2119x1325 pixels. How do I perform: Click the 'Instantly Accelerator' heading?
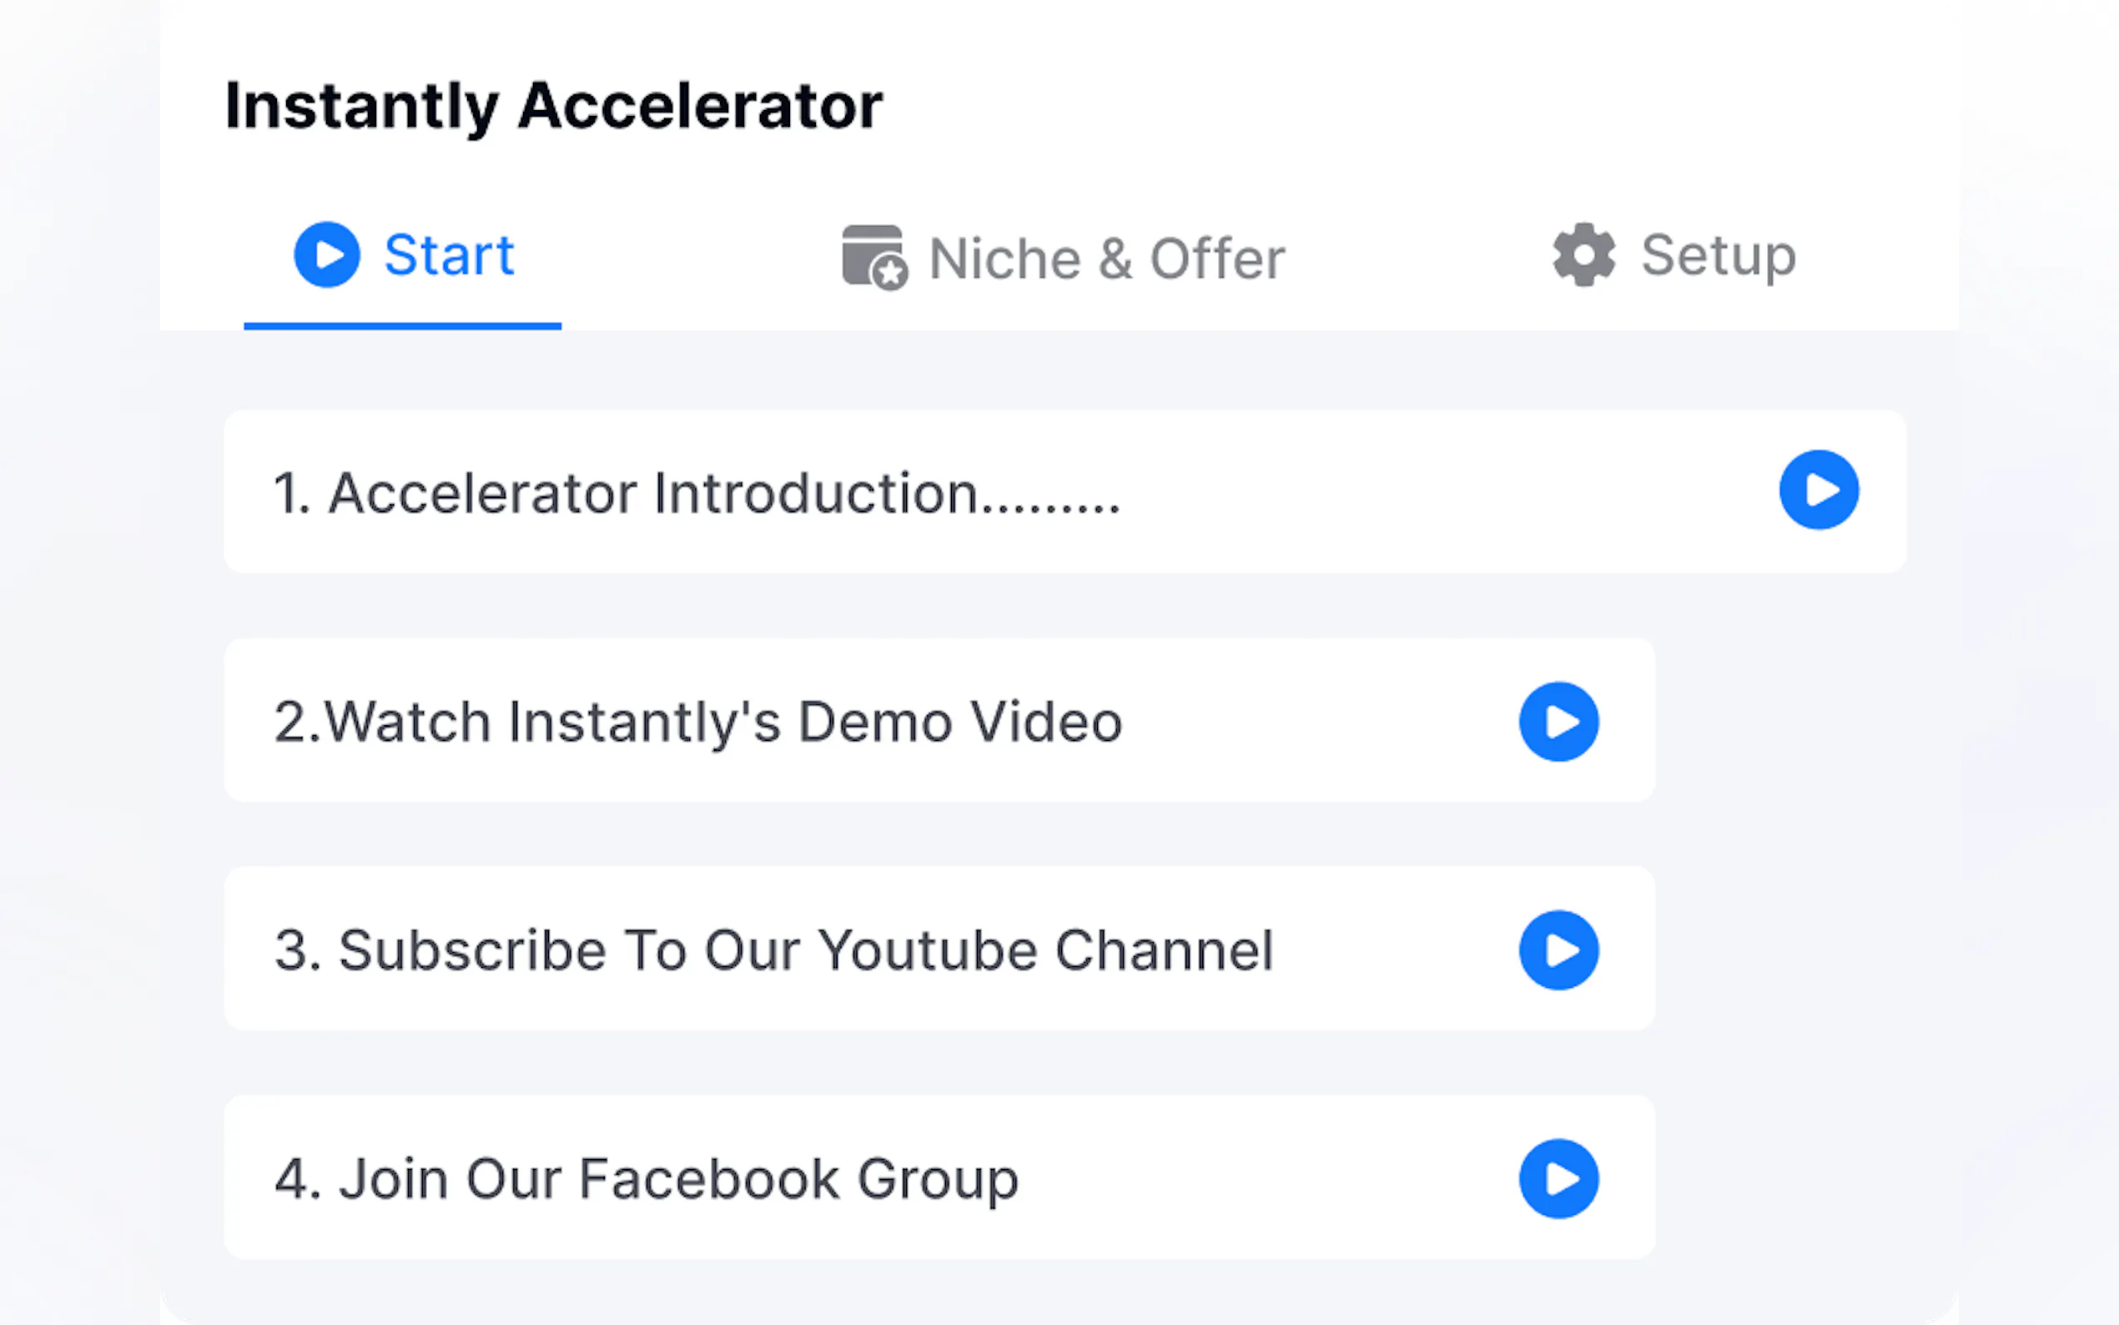[x=553, y=107]
